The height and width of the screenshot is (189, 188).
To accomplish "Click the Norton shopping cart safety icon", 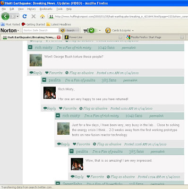I will pyautogui.click(x=89, y=30).
